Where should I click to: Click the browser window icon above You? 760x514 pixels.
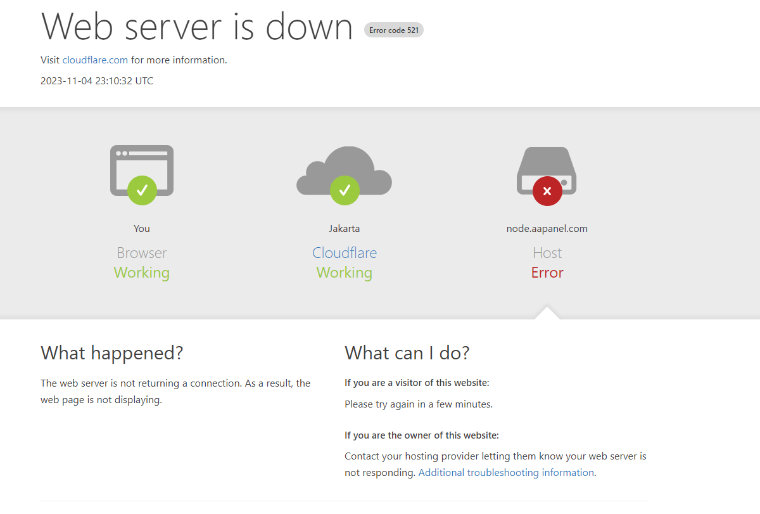pos(142,175)
